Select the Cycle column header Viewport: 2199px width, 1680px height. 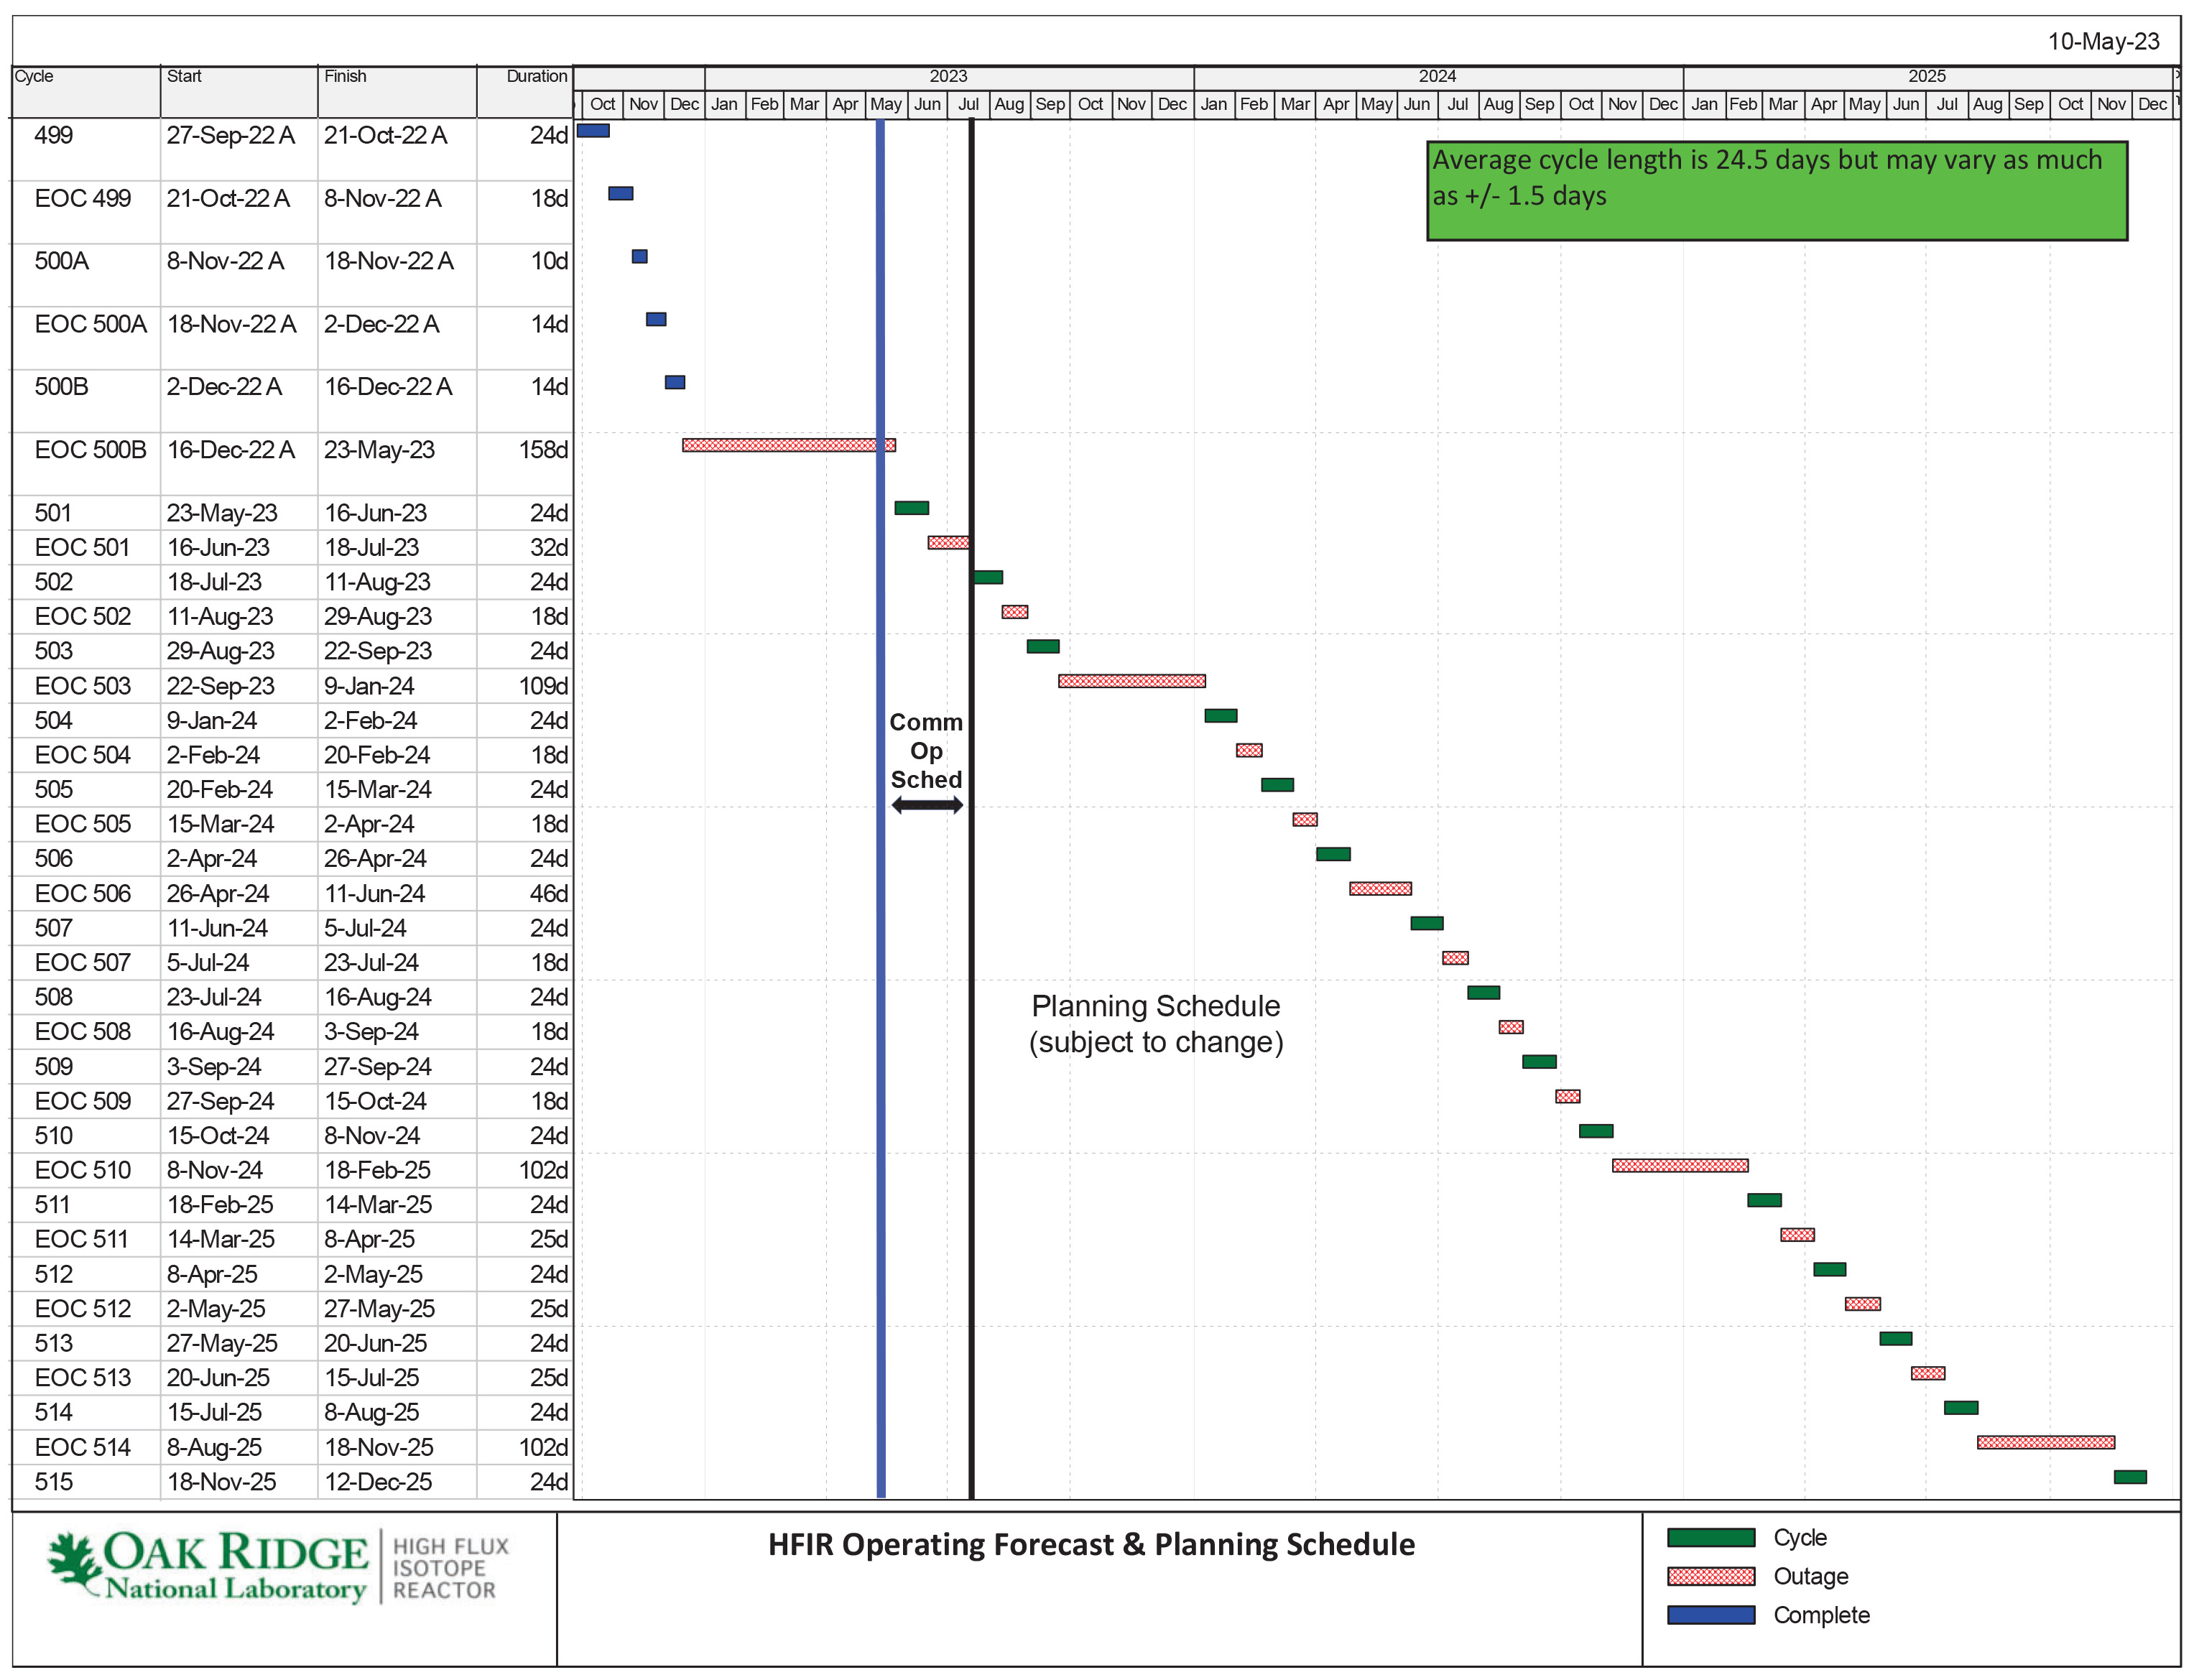[35, 77]
